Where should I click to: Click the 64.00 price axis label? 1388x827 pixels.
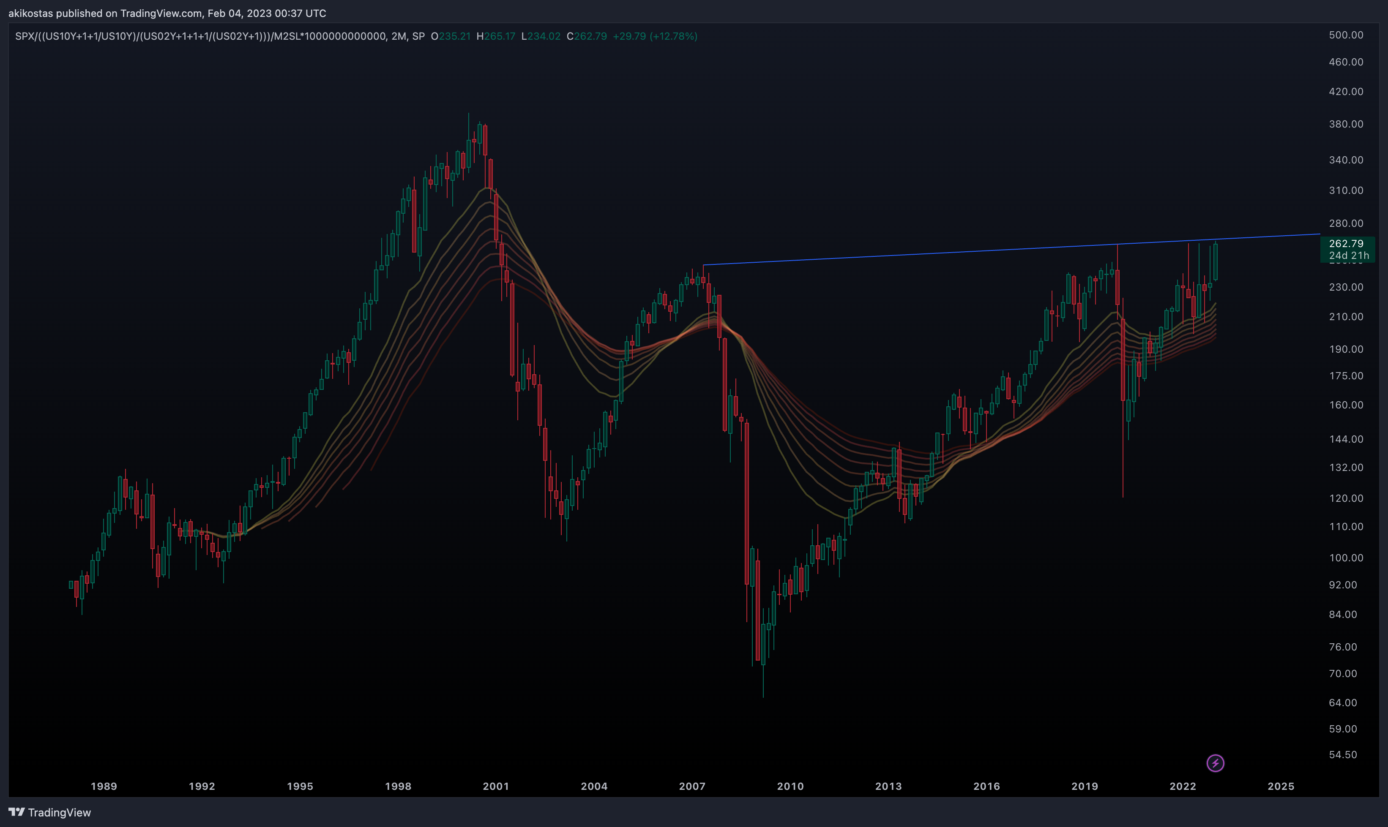point(1343,703)
